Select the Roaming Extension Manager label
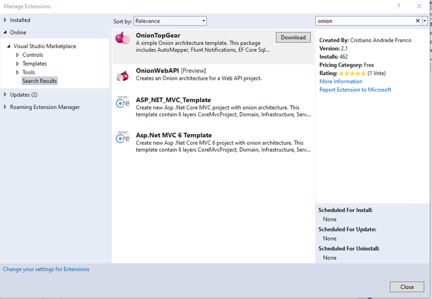Screen dimensions: 432x299 click(x=45, y=107)
